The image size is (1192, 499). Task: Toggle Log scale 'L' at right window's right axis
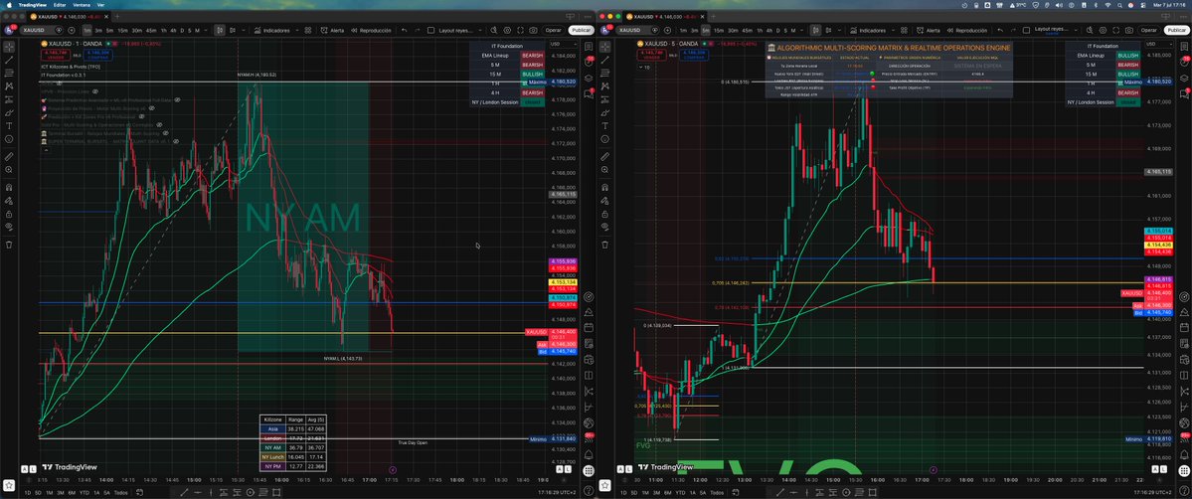(x=1164, y=468)
